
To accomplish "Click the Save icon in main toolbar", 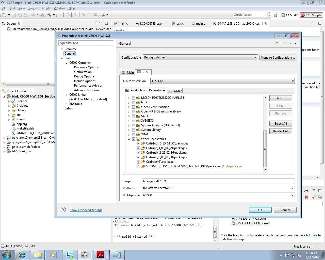I will 14,15.
